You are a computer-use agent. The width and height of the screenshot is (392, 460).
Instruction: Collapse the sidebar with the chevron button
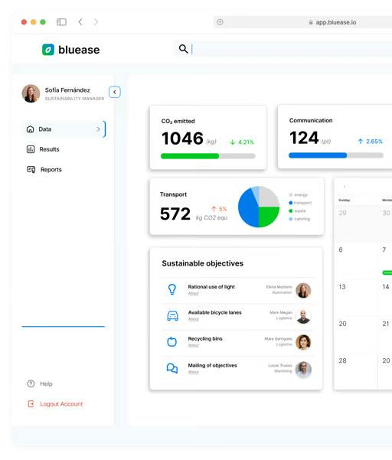(115, 92)
